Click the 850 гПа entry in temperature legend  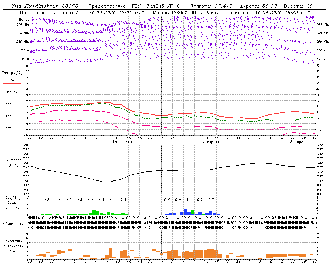(12, 104)
